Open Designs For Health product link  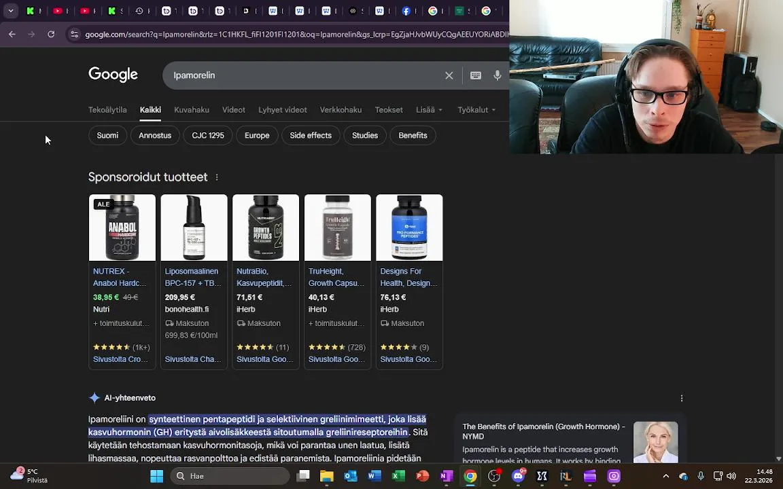[x=408, y=277]
